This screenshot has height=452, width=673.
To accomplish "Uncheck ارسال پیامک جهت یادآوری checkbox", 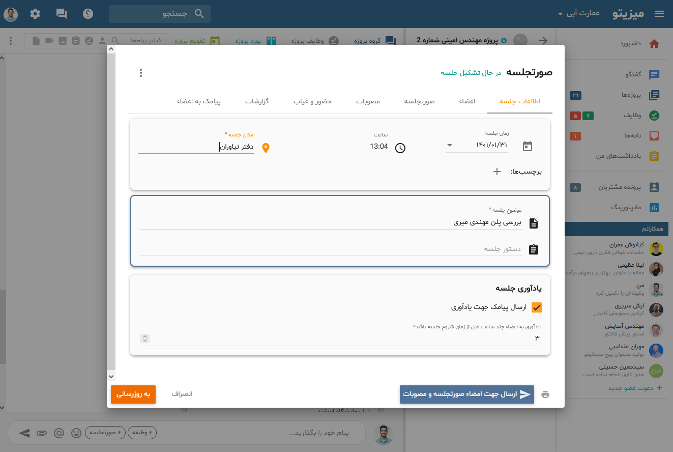I will pyautogui.click(x=536, y=307).
